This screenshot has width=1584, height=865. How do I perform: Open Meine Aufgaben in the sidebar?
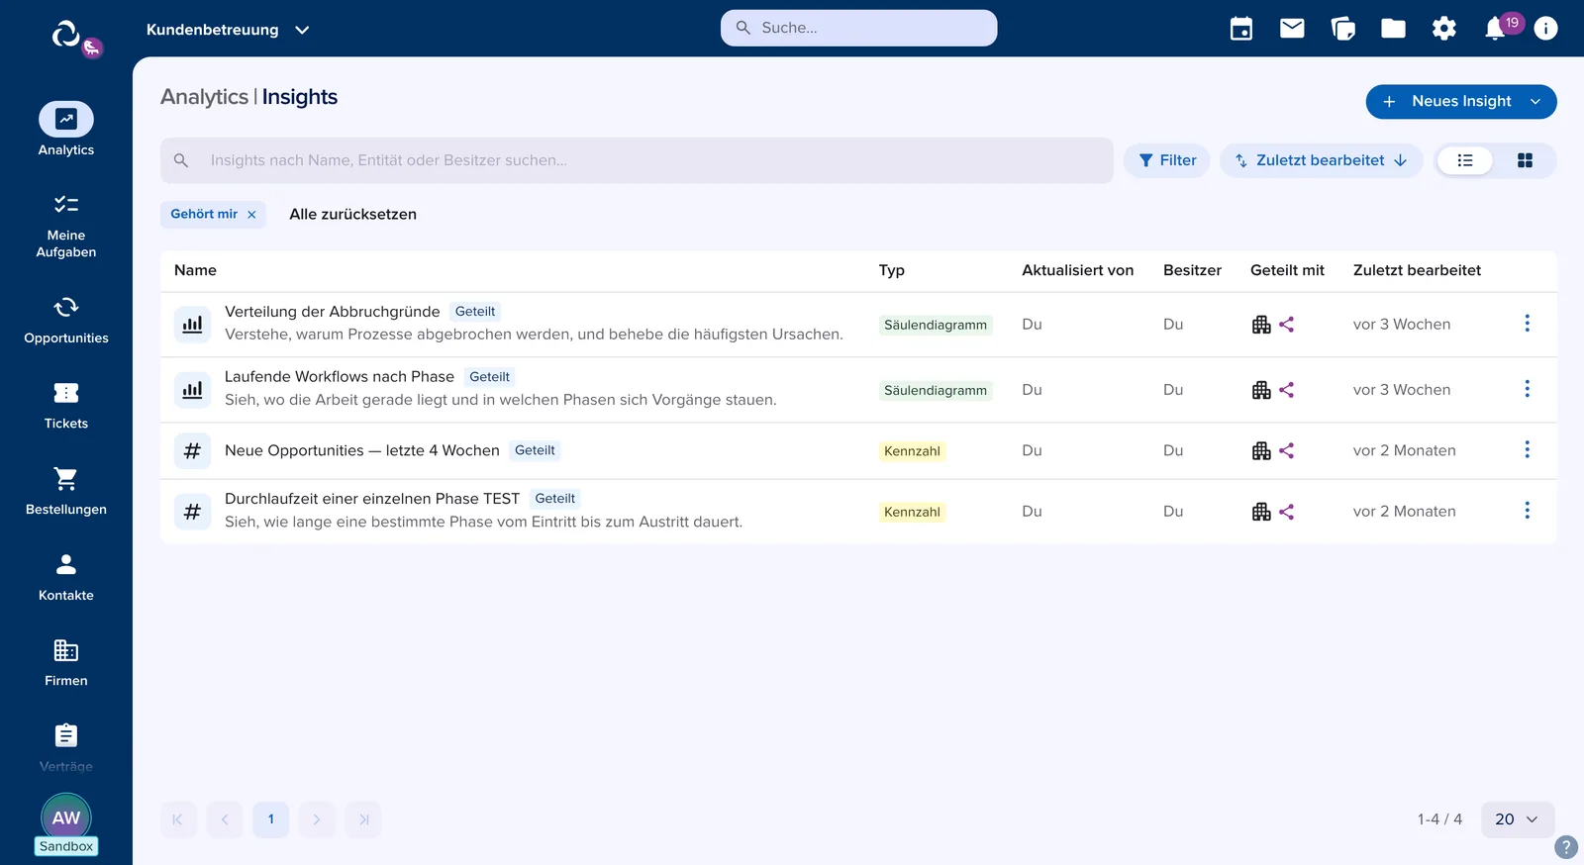coord(66,227)
